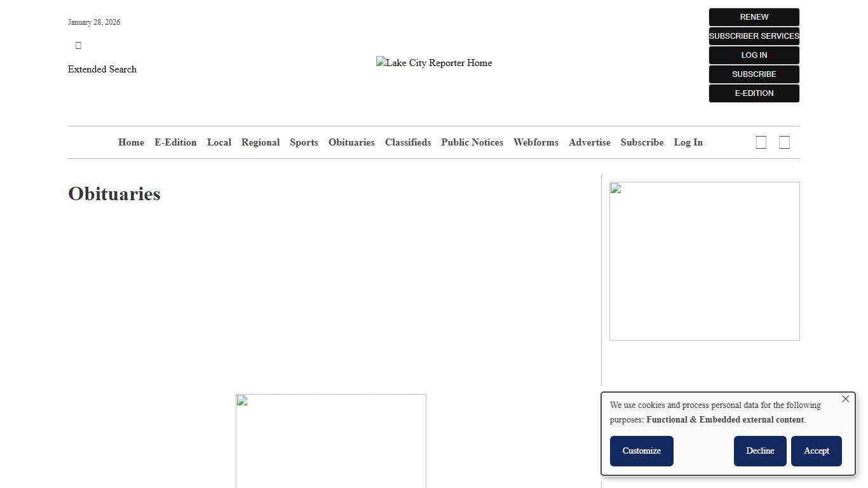
Task: Select Classifieds in the navigation menu
Action: (x=408, y=142)
